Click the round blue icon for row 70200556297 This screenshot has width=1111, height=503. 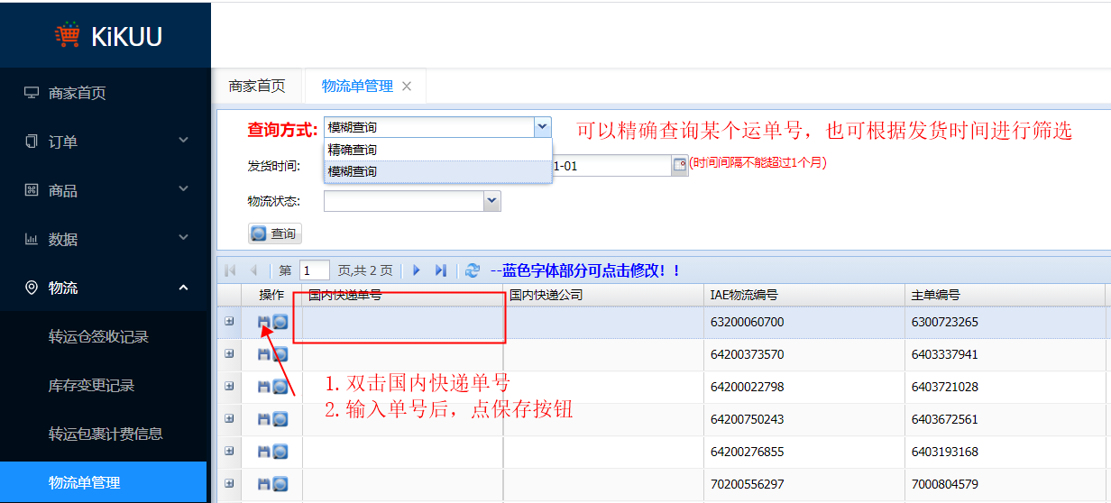pyautogui.click(x=280, y=484)
